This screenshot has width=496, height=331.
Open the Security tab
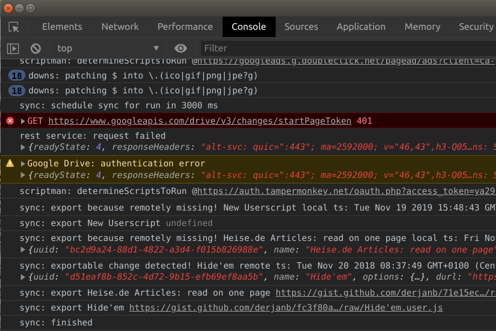tap(476, 27)
